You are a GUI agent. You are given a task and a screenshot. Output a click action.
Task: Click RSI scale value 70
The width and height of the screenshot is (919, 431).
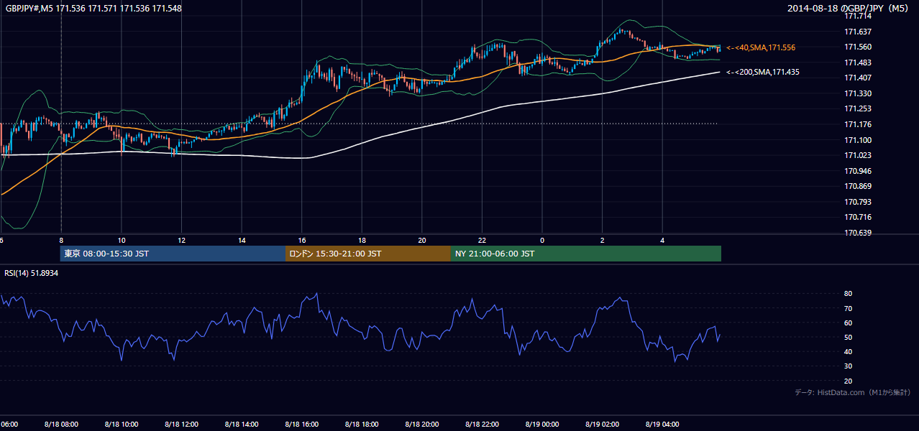849,308
